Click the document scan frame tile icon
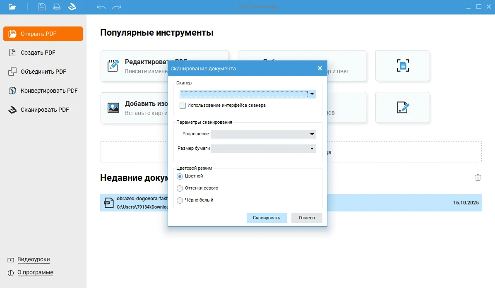 click(x=402, y=66)
